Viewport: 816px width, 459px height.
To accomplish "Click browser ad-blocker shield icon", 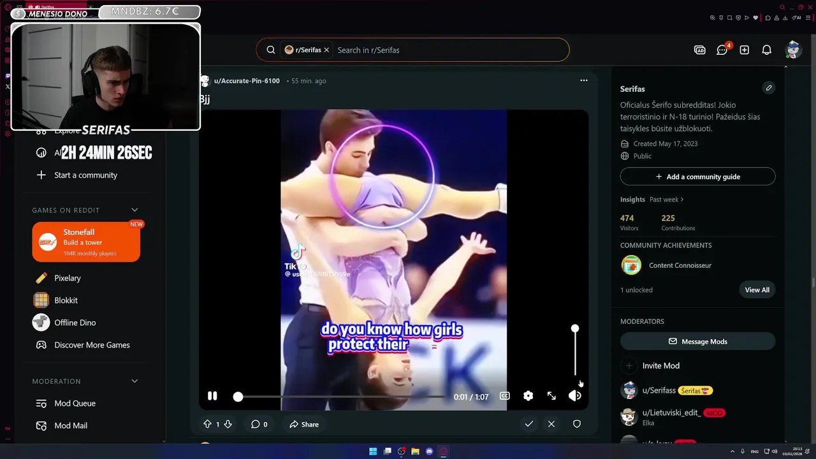I will point(738,18).
